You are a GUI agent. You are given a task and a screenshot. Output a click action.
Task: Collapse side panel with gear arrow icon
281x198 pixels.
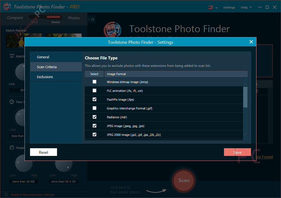point(91,19)
